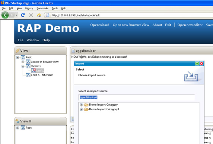
Task: Focus the URL address field
Action: pos(132,15)
